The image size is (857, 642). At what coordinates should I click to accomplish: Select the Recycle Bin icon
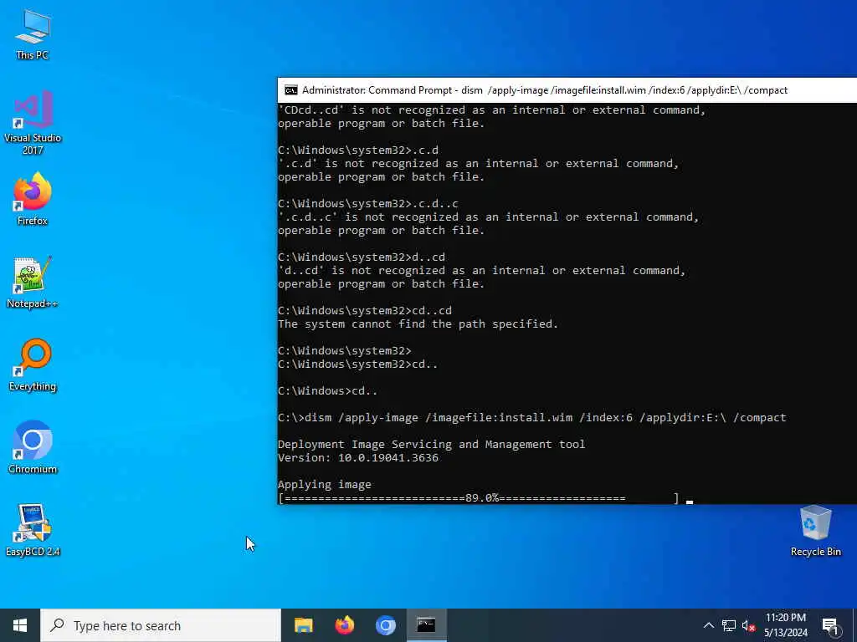[x=815, y=531]
